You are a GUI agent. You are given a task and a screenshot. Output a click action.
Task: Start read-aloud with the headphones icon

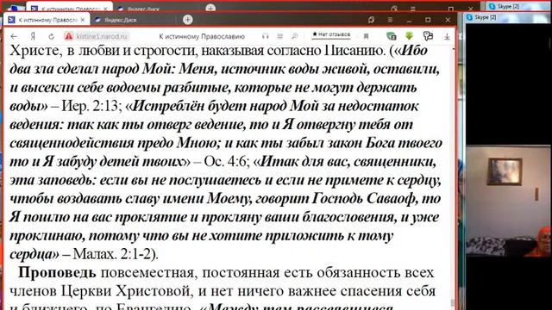(x=266, y=36)
